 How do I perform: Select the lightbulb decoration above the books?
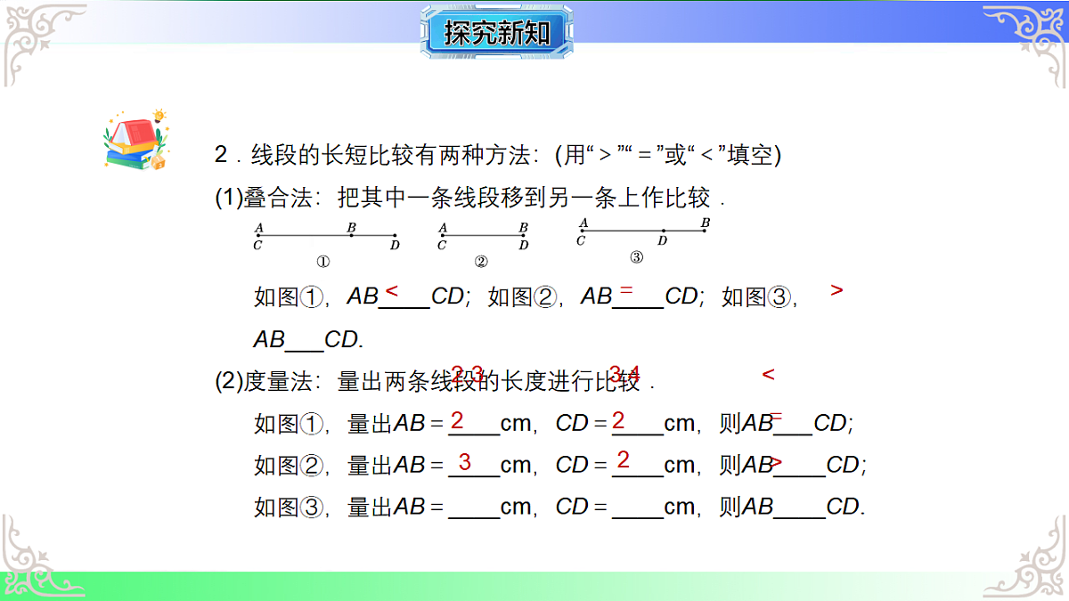[159, 116]
